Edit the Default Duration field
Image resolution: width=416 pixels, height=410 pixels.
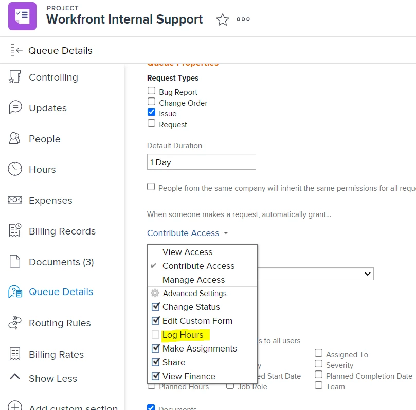tap(202, 162)
